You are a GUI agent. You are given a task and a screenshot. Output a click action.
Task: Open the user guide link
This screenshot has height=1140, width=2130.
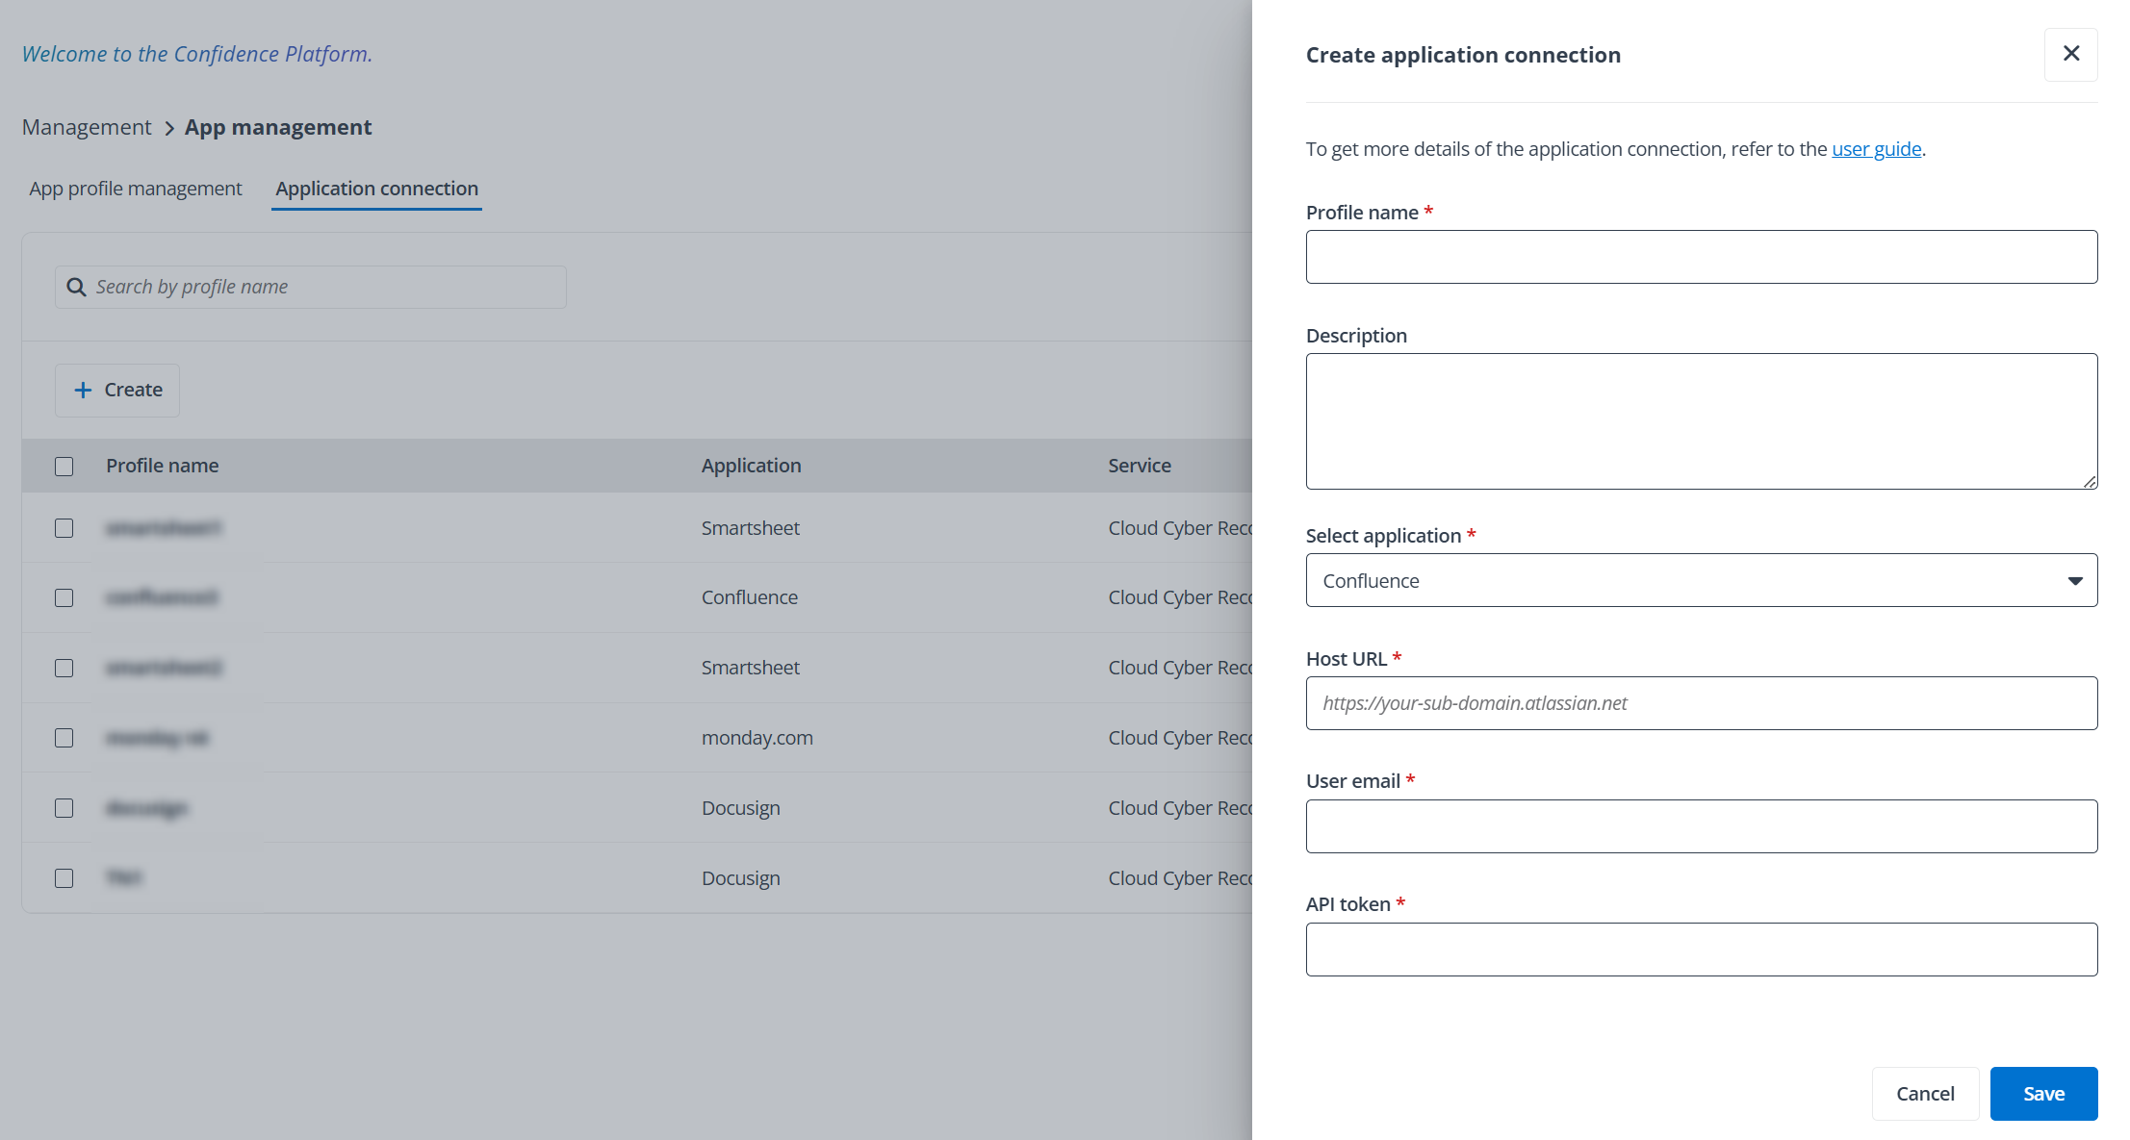[1876, 149]
